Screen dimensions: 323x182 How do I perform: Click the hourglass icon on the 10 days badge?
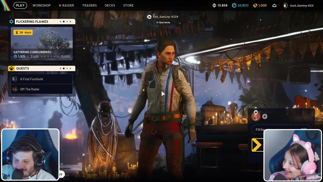pos(17,33)
